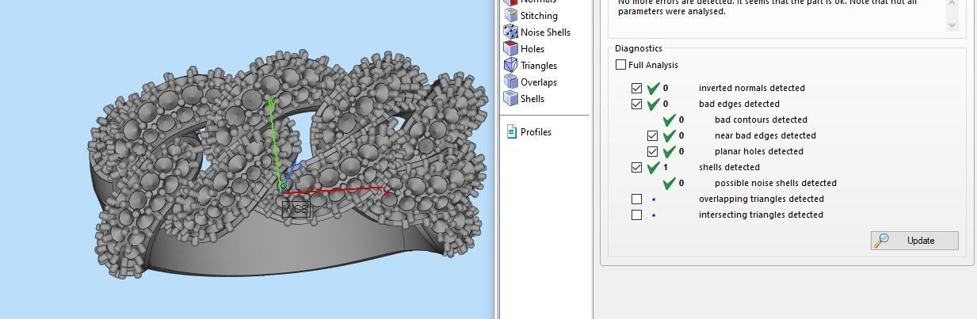Screen dimensions: 977x319
Task: Click green checkmark beside bad contours detected
Action: point(670,120)
